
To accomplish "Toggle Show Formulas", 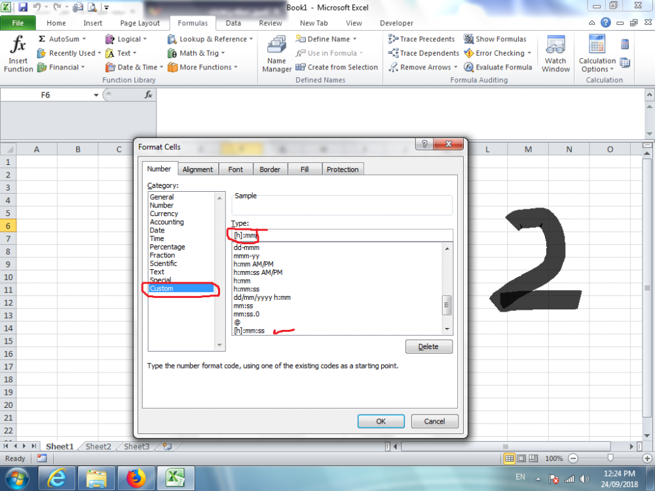I will click(495, 39).
